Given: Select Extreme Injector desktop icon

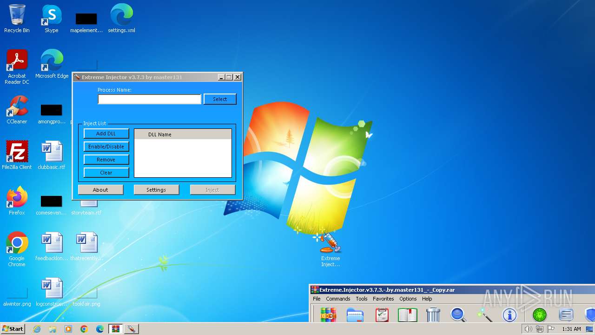Looking at the screenshot, I should click(331, 250).
